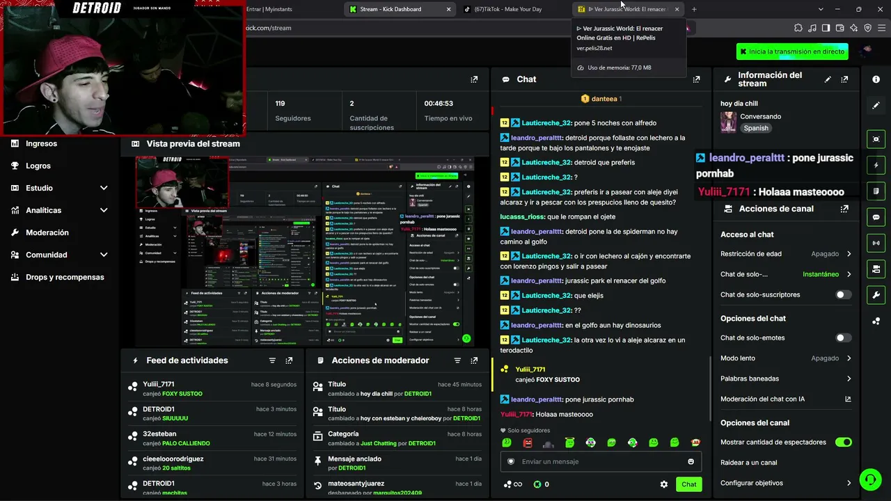Toggle the chat bubble widget icon
Image resolution: width=891 pixels, height=501 pixels.
(x=876, y=217)
